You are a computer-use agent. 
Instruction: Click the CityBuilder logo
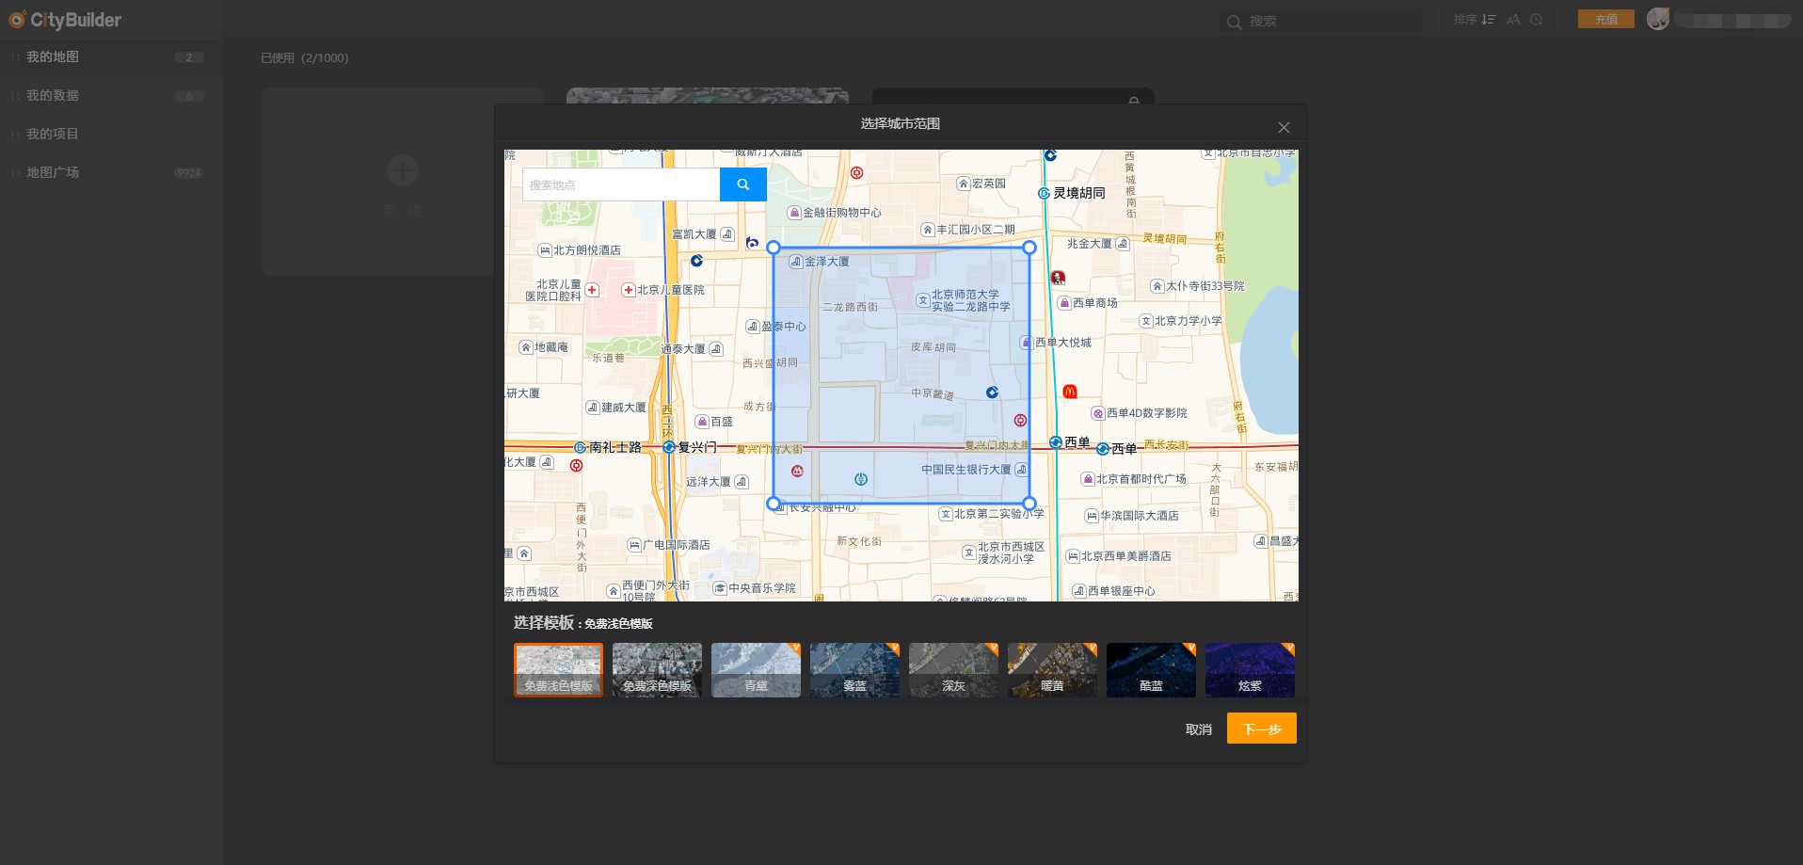[x=65, y=20]
